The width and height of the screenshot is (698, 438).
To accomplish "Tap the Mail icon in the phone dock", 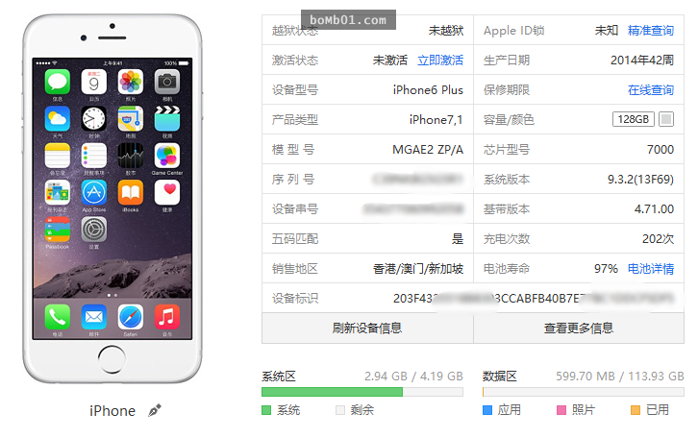I will [x=94, y=317].
